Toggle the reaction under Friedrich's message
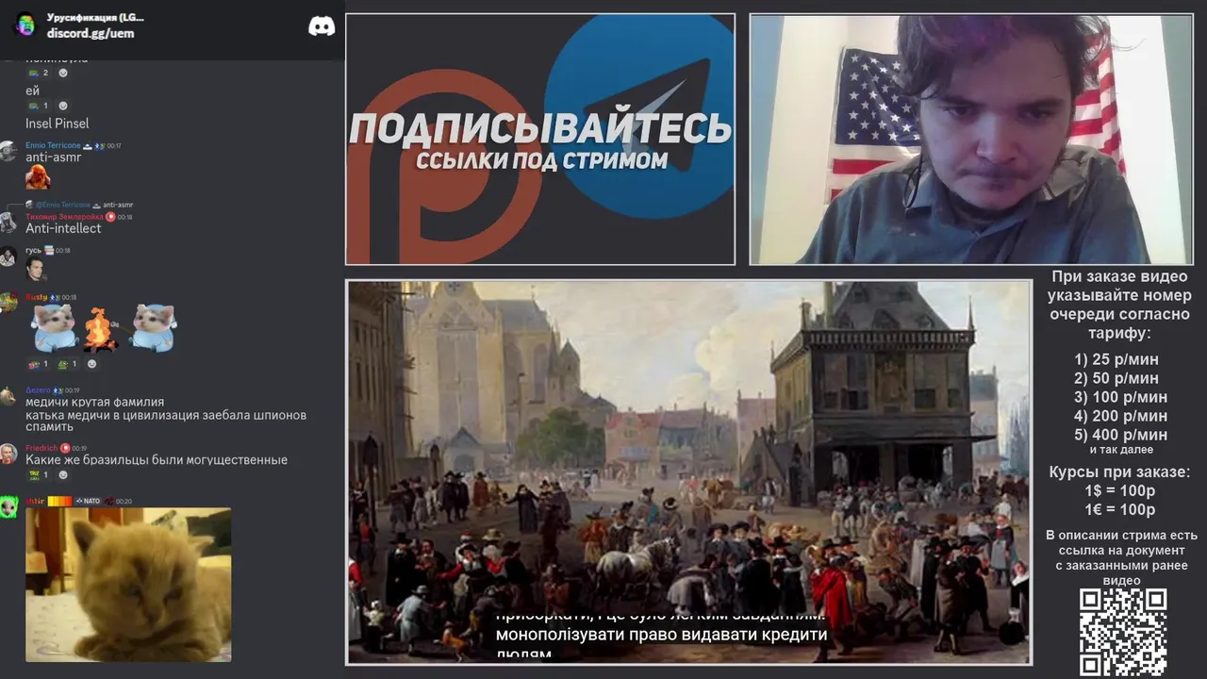The height and width of the screenshot is (679, 1207). coord(39,475)
